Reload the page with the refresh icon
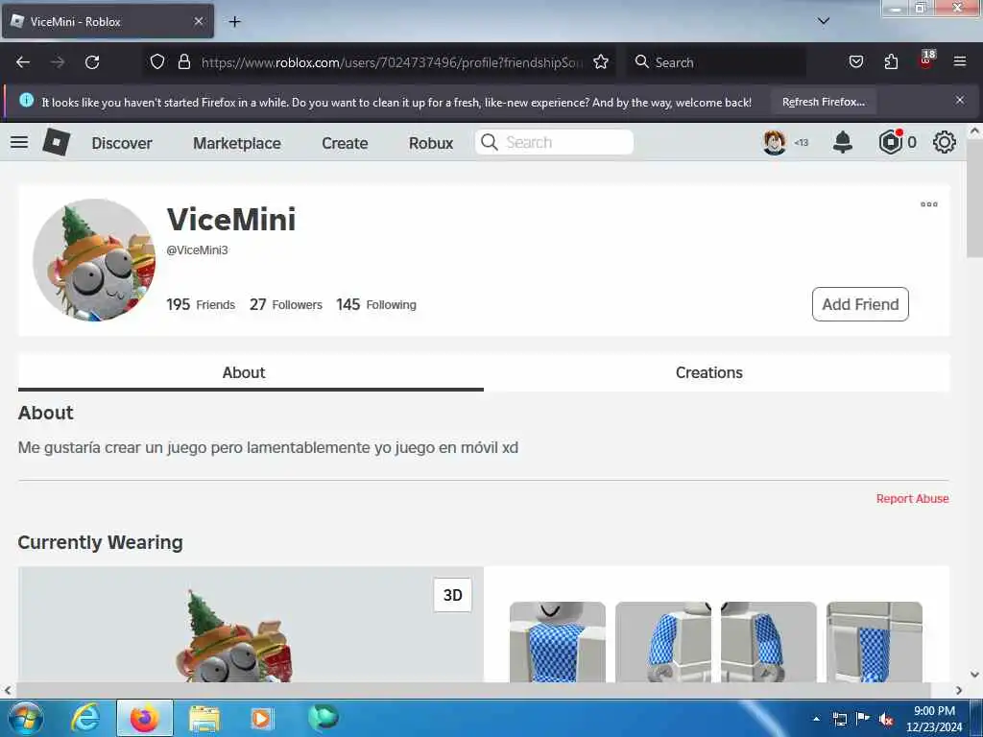983x737 pixels. [x=92, y=62]
